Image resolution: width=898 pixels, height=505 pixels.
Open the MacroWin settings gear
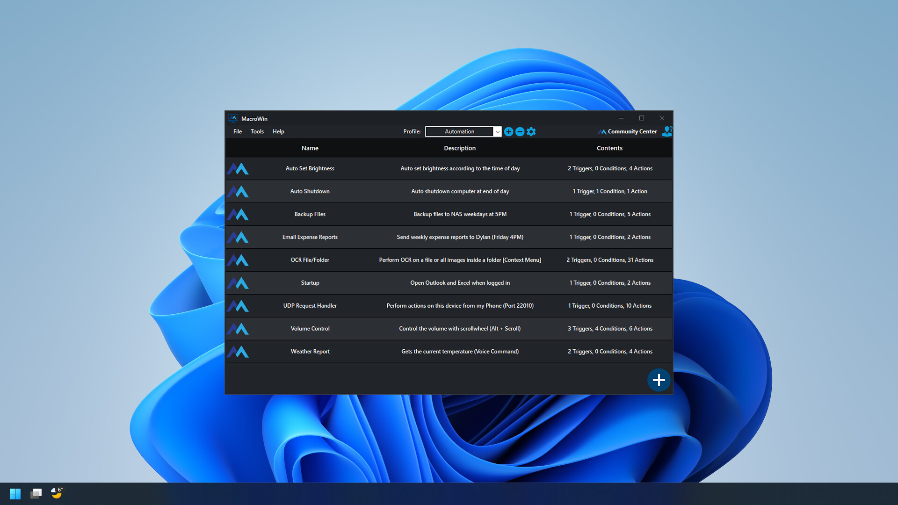(x=531, y=131)
